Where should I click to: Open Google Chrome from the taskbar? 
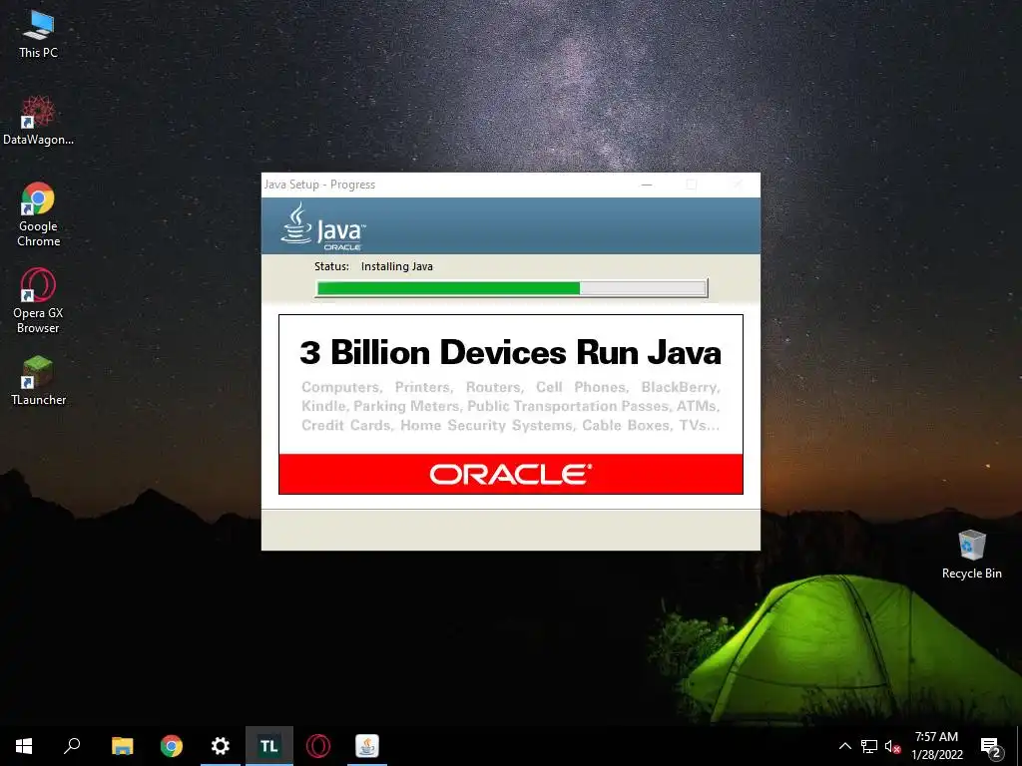pos(172,746)
